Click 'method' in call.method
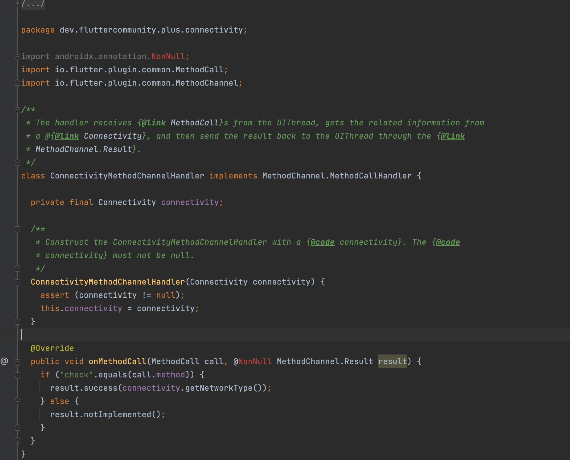 tap(170, 375)
